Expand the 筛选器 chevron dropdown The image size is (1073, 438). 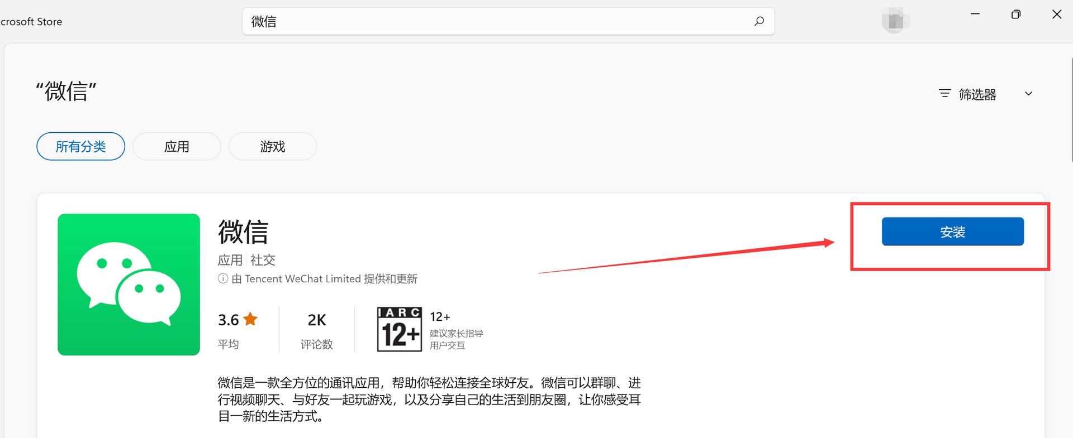pos(1028,94)
